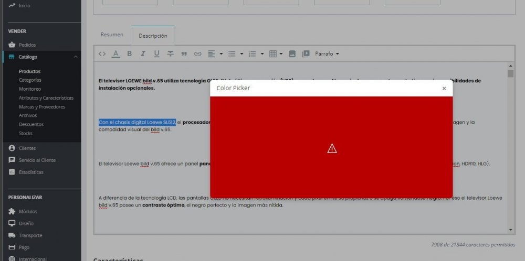This screenshot has width=525, height=261.
Task: Open the text color tool
Action: click(x=116, y=54)
